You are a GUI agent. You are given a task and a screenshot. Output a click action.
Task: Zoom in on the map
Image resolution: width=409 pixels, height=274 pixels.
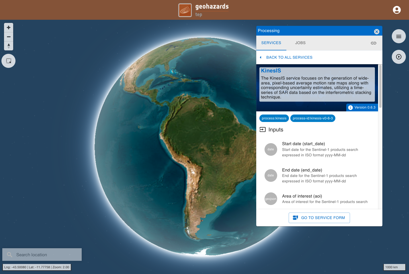9,27
